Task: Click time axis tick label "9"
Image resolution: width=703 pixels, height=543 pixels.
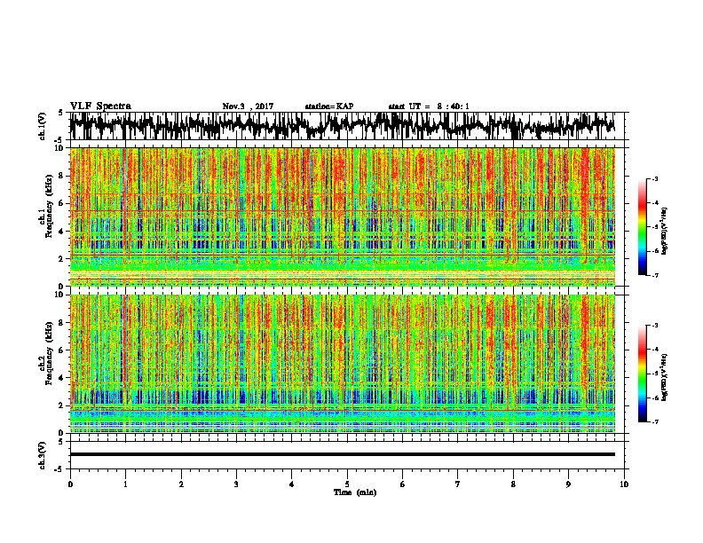Action: pyautogui.click(x=568, y=484)
